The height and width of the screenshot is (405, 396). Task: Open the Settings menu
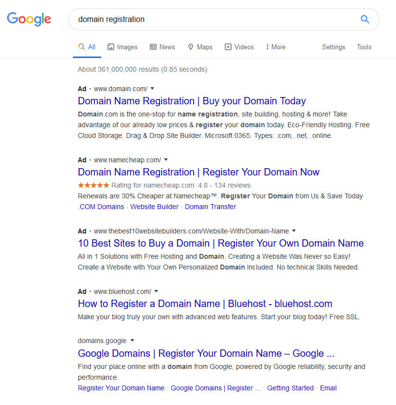(x=333, y=47)
